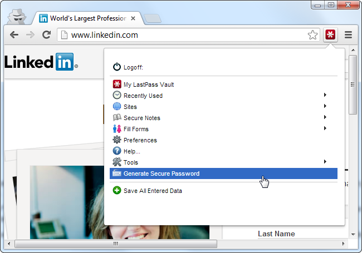Minimize the browser window
The width and height of the screenshot is (362, 253).
(x=318, y=4)
